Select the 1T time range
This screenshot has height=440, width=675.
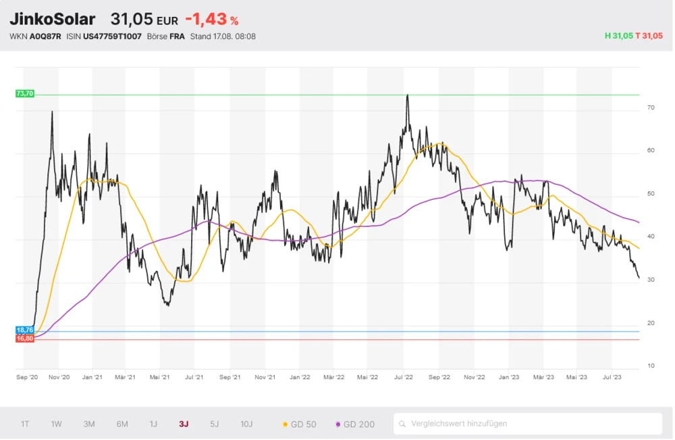coord(25,424)
